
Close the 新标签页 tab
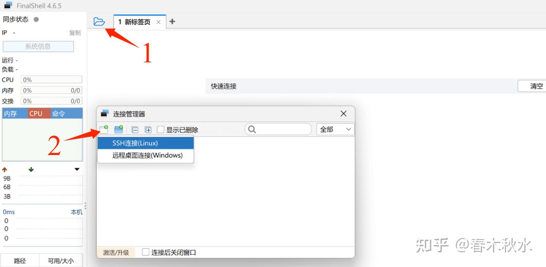click(x=158, y=22)
